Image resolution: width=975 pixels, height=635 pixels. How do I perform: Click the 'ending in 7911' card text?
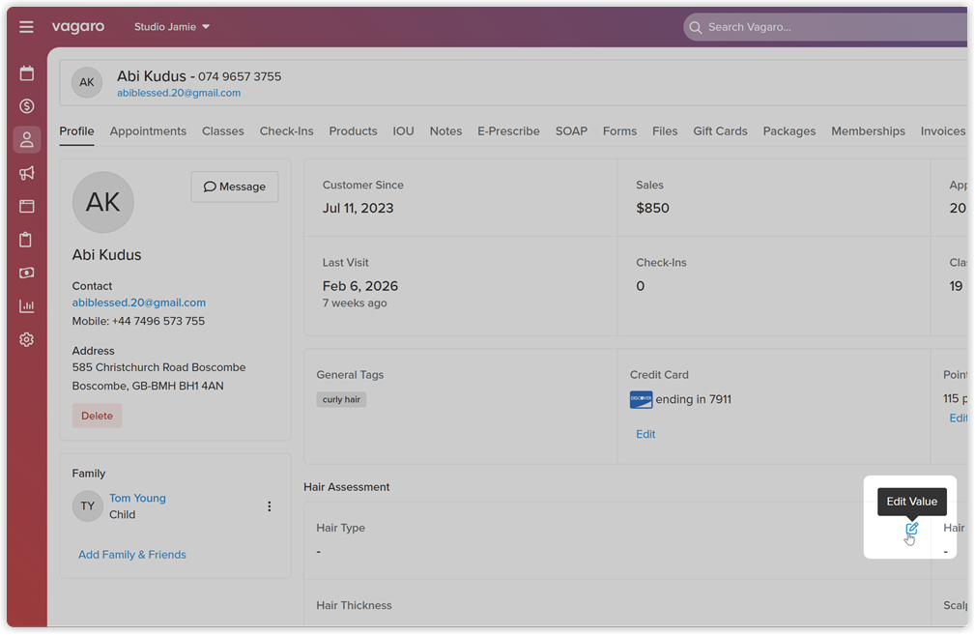click(x=693, y=399)
